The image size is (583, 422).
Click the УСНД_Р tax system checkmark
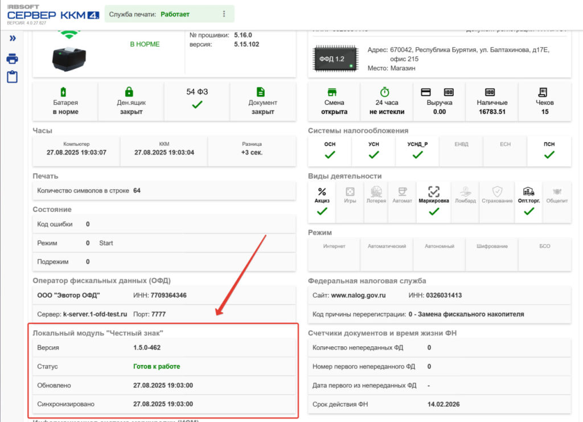point(417,155)
